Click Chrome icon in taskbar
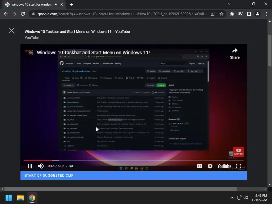This screenshot has width=272, height=204. click(x=32, y=198)
